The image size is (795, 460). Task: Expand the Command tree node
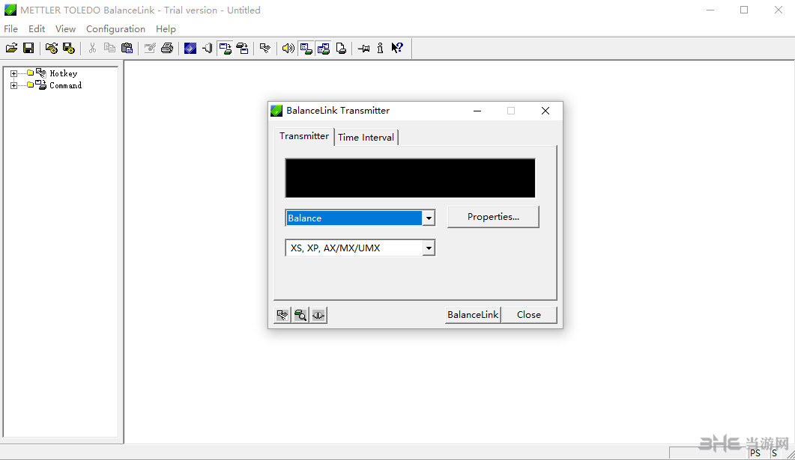[13, 85]
